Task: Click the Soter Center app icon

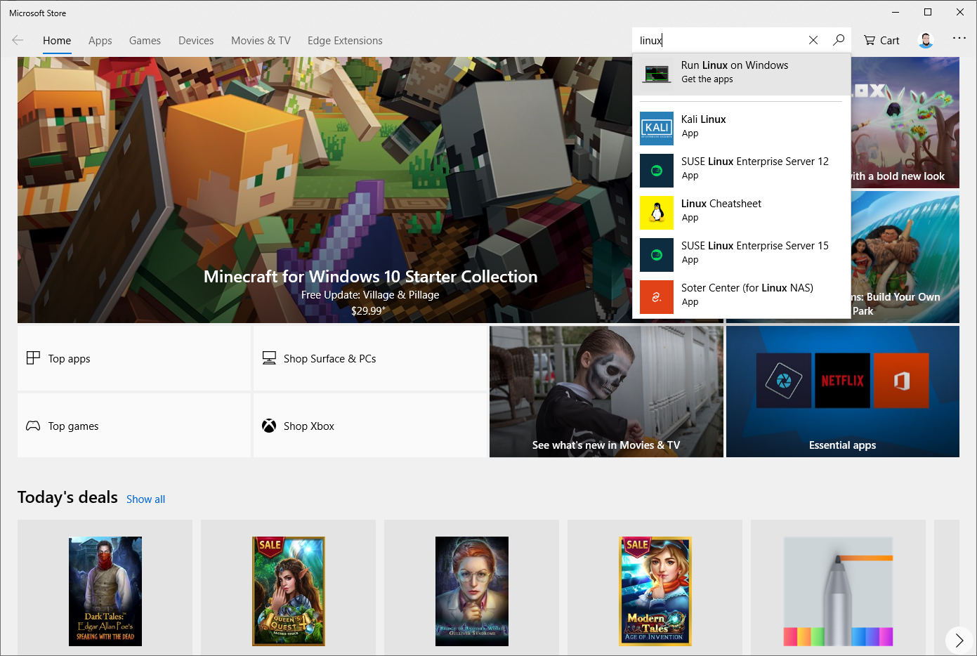Action: coord(657,297)
